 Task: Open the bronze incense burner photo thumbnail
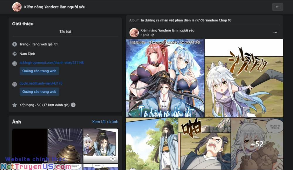pyautogui.click(x=65, y=146)
